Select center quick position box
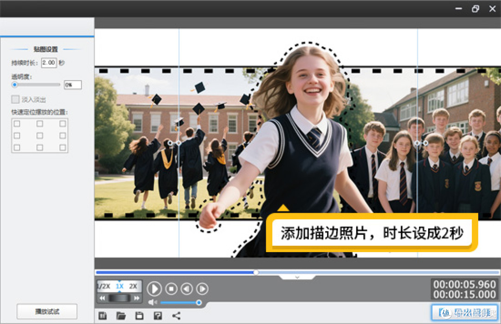Screen dimensions: 501x324 coord(39,136)
